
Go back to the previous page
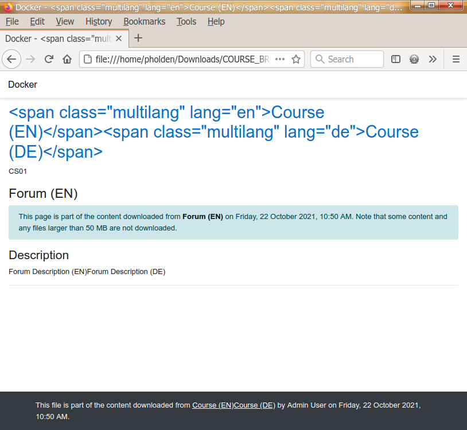(11, 59)
